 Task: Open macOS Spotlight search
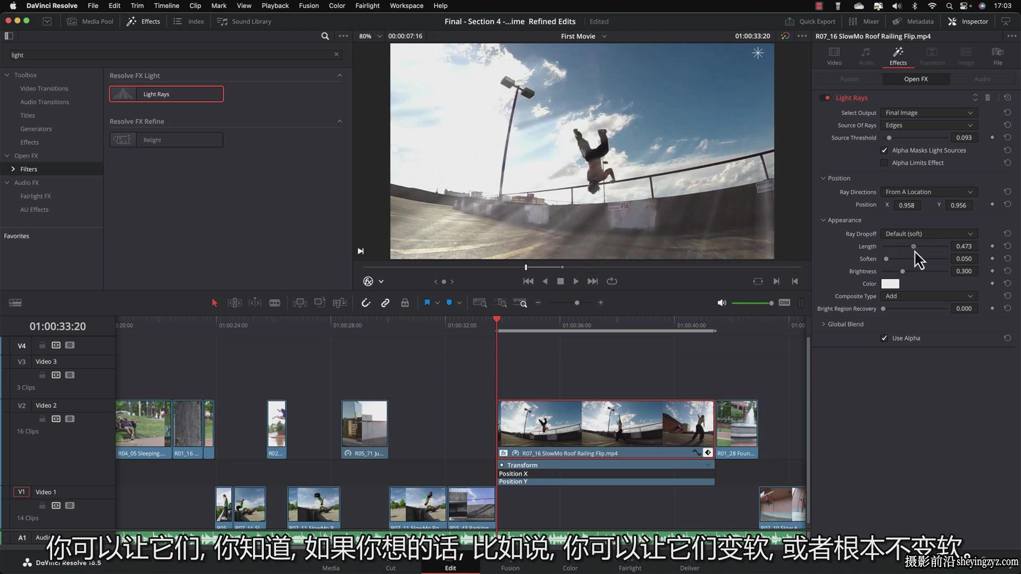coord(949,6)
